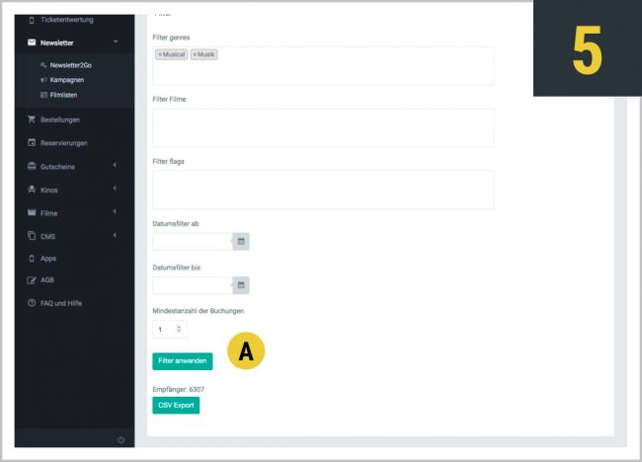
Task: Click the Filter anwenden button
Action: tap(182, 361)
